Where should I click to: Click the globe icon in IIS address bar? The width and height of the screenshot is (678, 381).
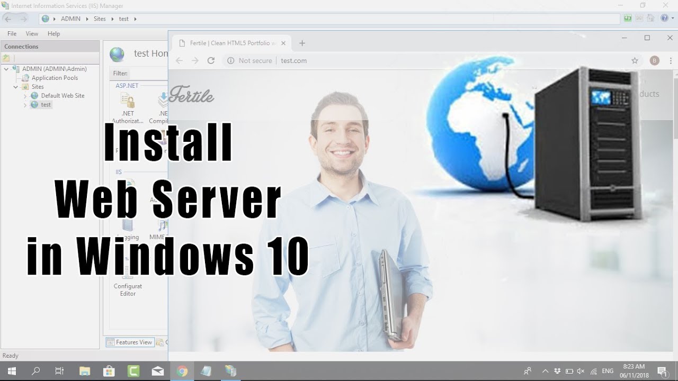(x=46, y=19)
